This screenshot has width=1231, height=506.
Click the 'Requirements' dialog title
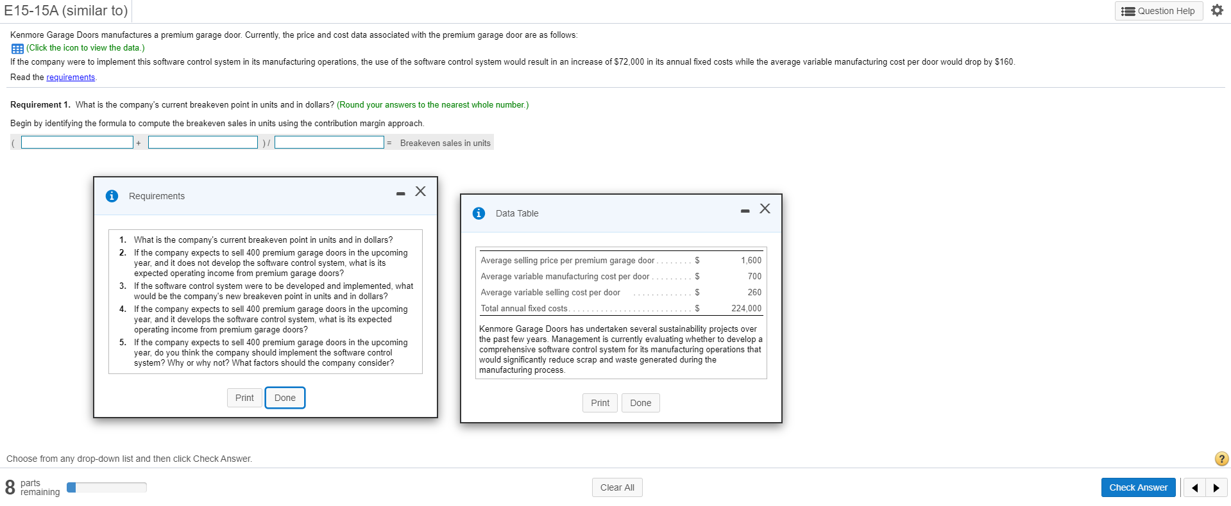(x=157, y=196)
